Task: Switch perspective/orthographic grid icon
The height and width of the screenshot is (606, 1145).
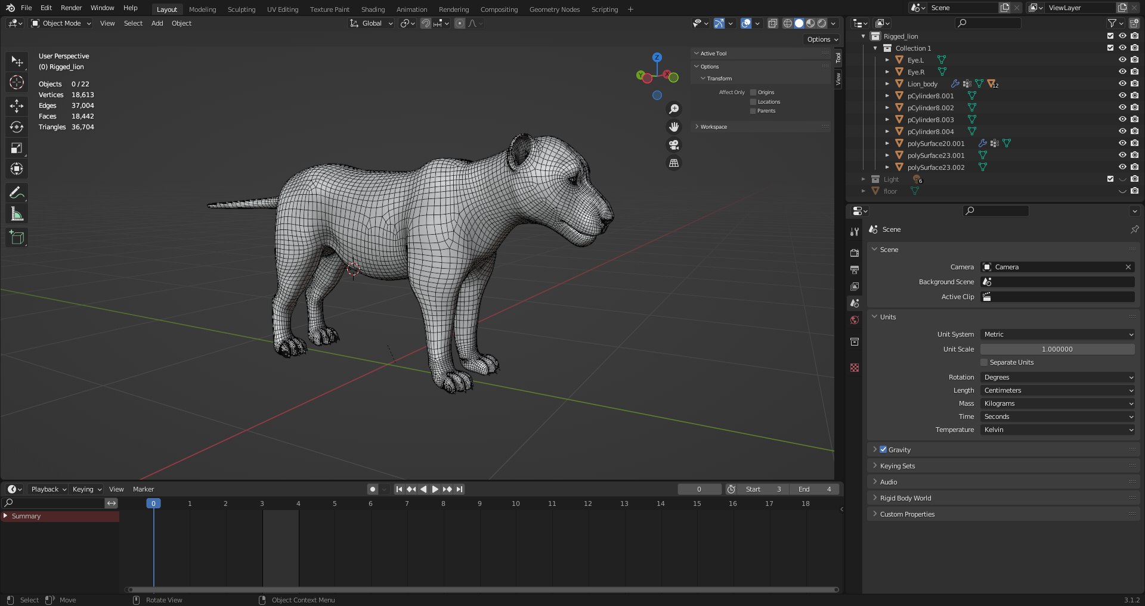Action: [x=674, y=163]
